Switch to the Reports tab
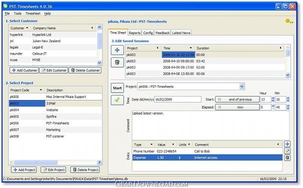Screen dimensions: 303x188 click(x=134, y=33)
